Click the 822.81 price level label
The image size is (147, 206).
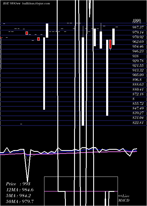coord(138,123)
